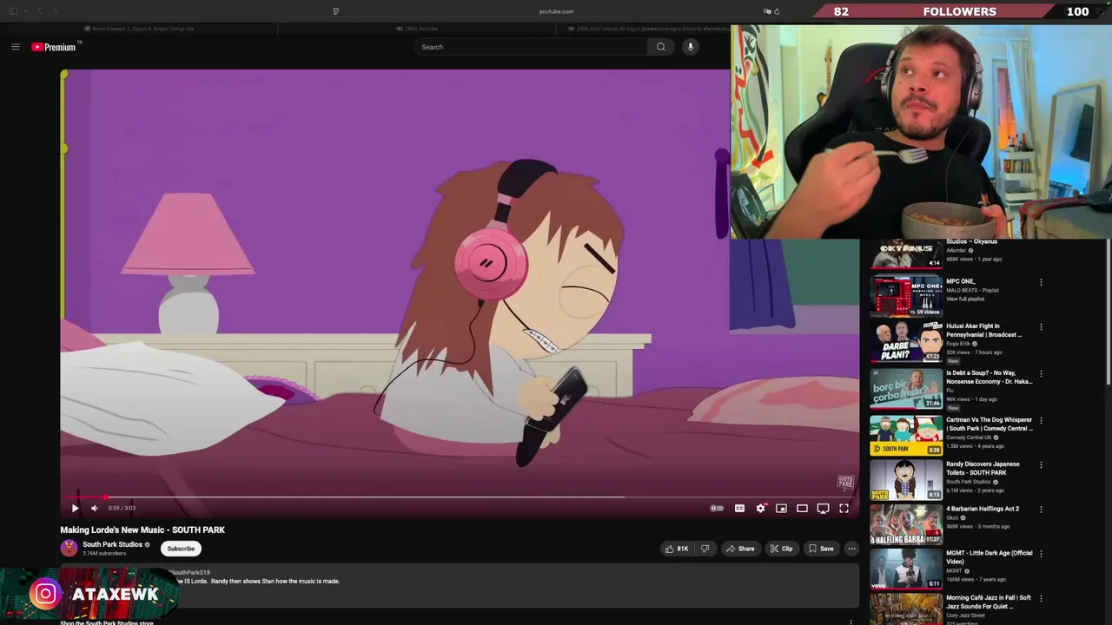Screen dimensions: 1112x625
Task: Open Cartman Vs The Dog Whisperer thumbnail
Action: tap(906, 435)
